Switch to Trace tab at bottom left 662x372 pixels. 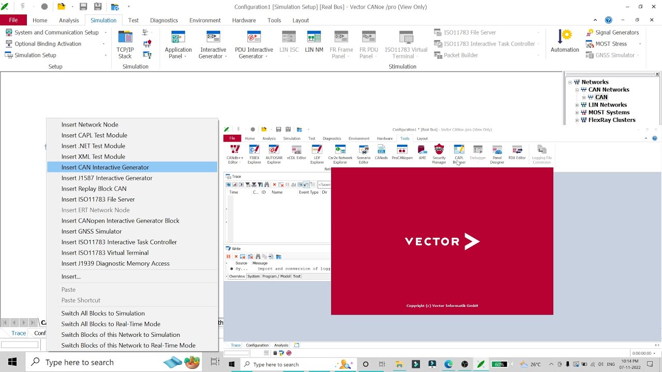click(19, 333)
